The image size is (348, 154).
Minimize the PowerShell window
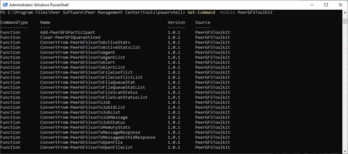point(311,5)
